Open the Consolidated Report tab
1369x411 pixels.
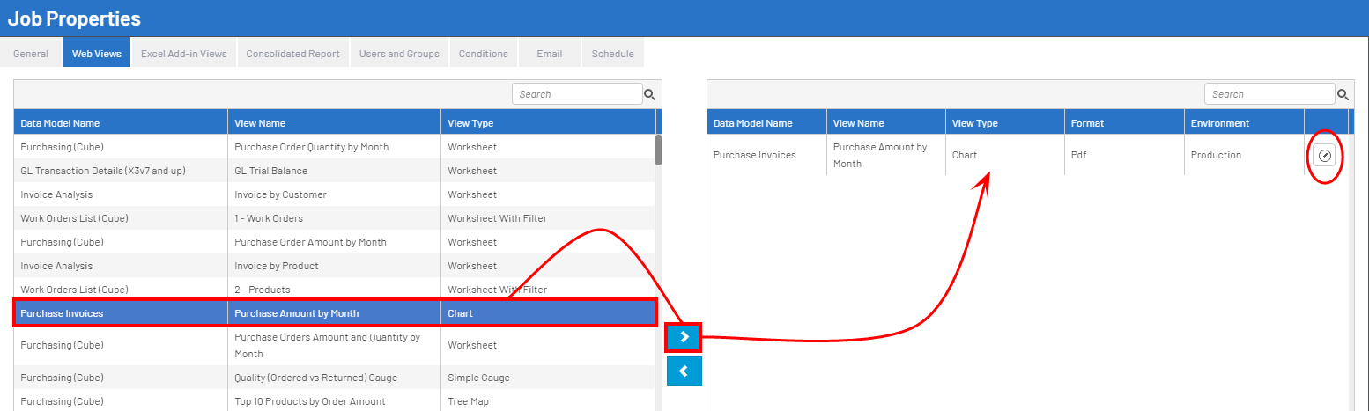tap(292, 54)
